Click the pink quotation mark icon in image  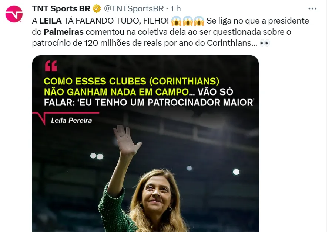51,66
